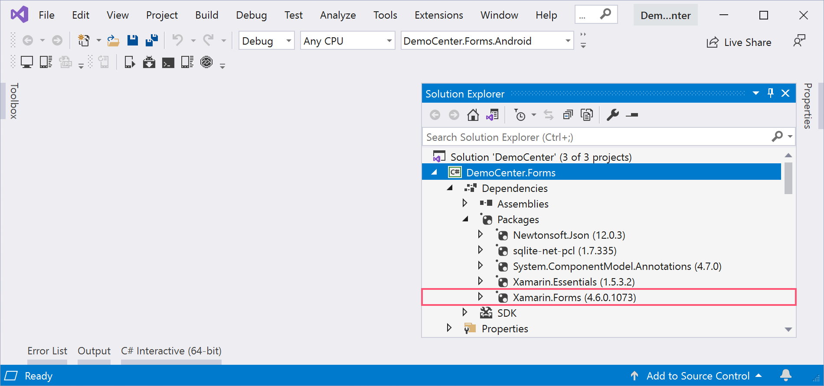
Task: Switch to the Error List tab
Action: 47,351
